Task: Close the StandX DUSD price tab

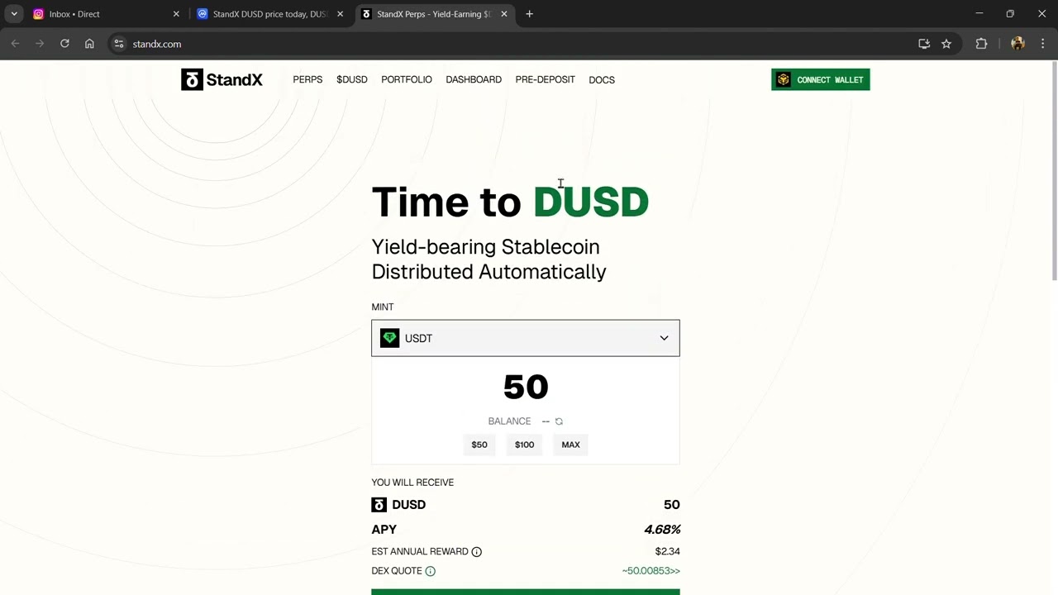Action: pos(340,14)
